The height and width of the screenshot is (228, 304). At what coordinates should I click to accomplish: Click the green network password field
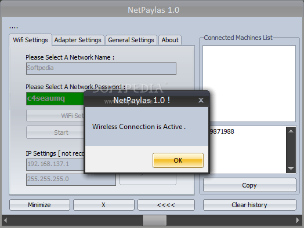click(55, 98)
